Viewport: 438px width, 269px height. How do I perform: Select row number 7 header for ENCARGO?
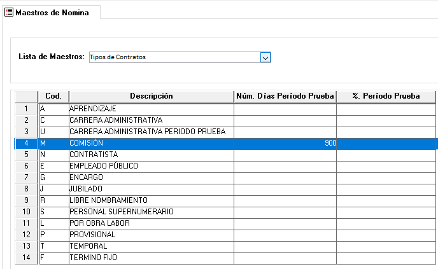point(26,177)
